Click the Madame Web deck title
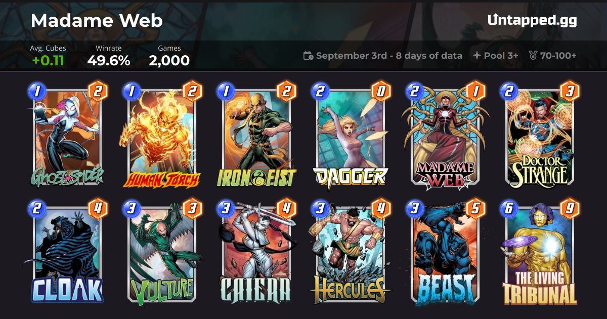Screen dimensions: 607x319 click(x=96, y=21)
